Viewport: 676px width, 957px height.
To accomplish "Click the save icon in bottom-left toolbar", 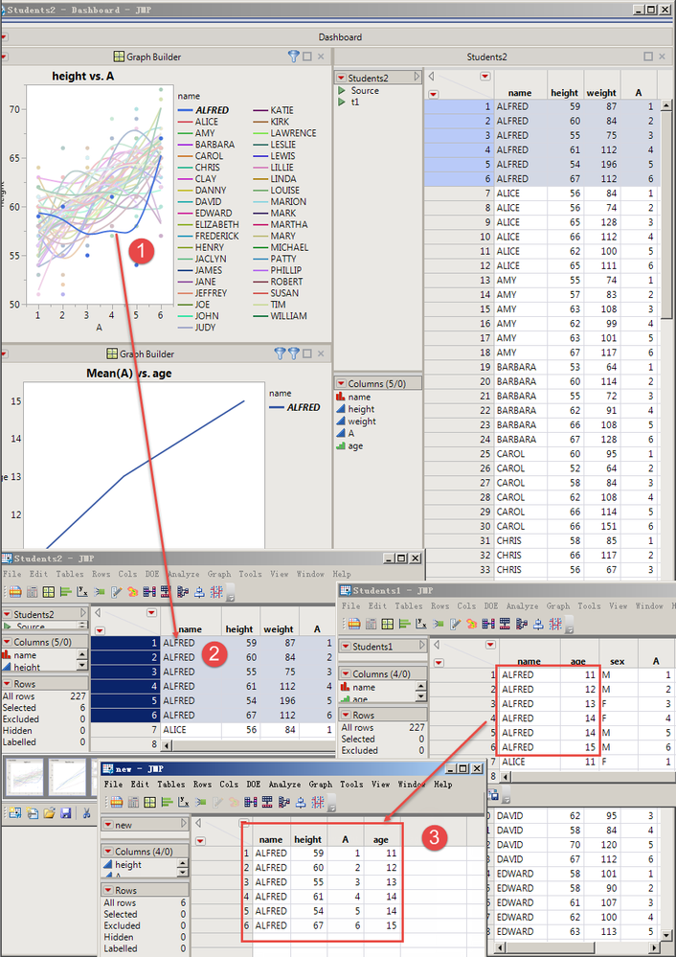I will point(65,813).
